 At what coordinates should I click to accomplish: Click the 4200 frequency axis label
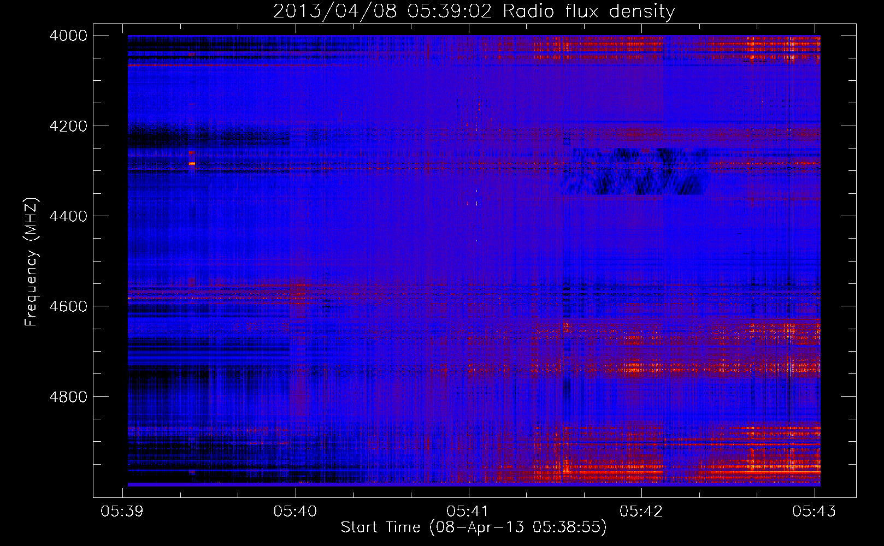[68, 126]
